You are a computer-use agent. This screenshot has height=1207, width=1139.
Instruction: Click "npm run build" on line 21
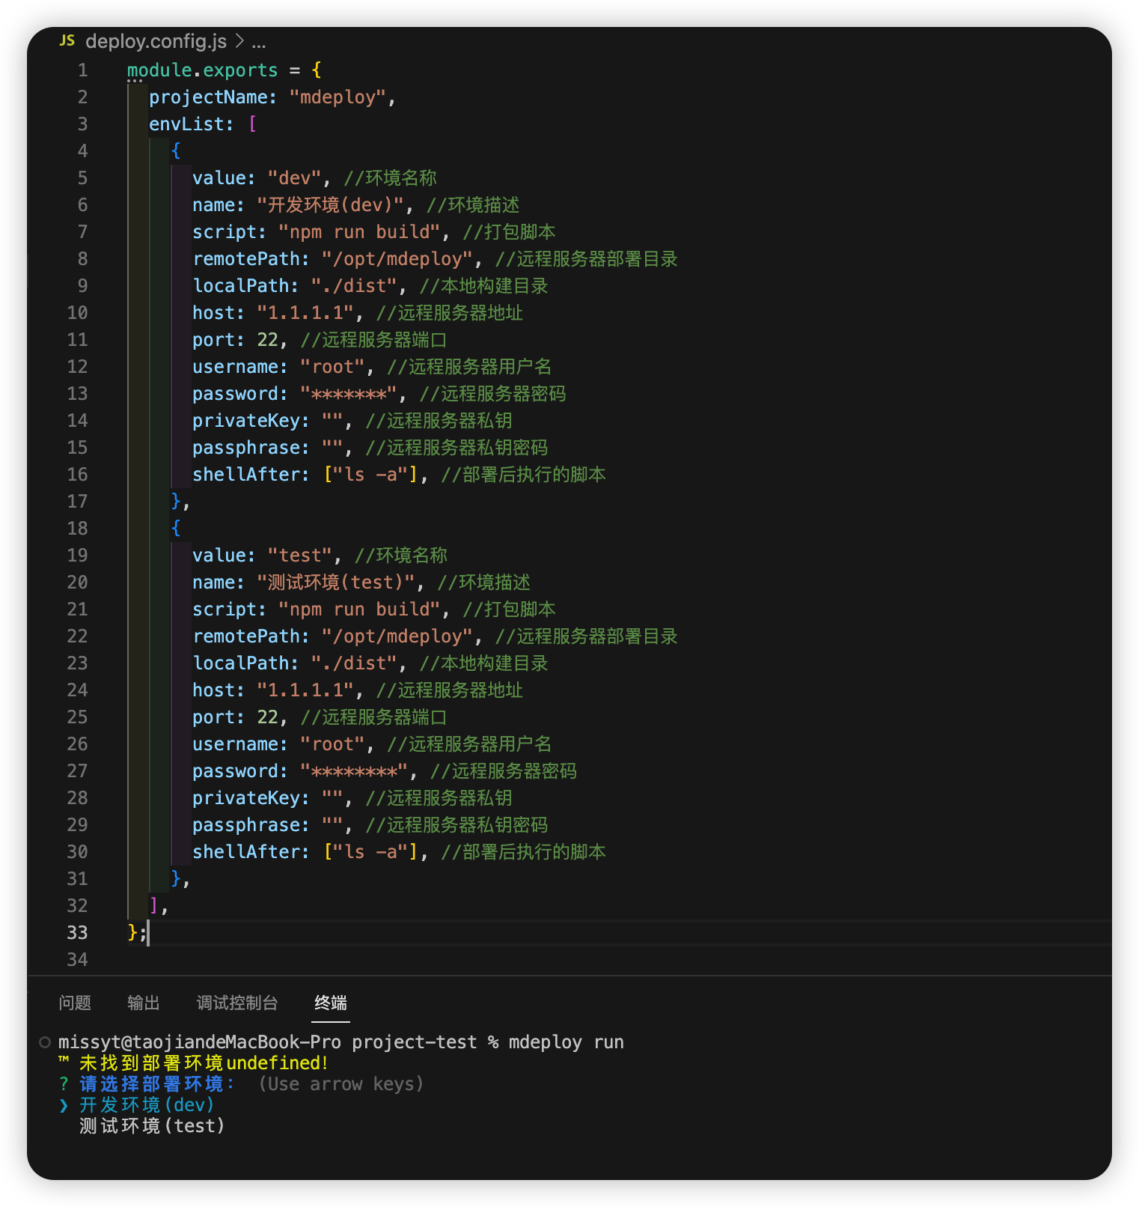pyautogui.click(x=359, y=609)
